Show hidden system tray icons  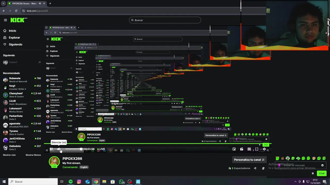point(295,182)
